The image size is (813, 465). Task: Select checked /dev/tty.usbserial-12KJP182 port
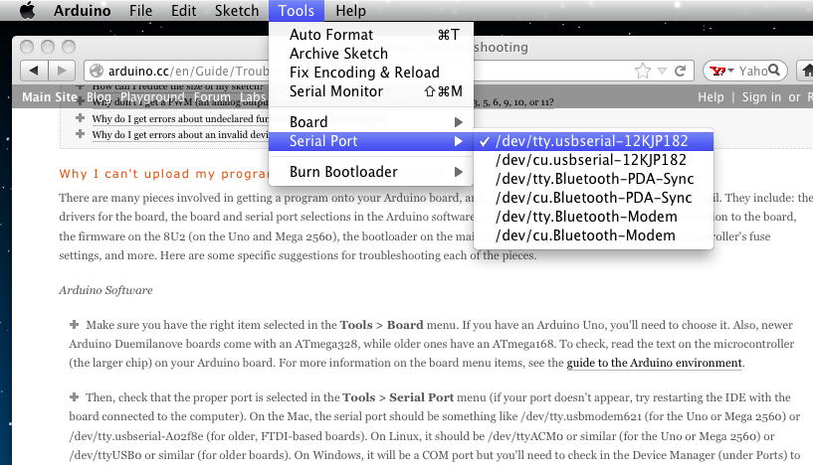[593, 141]
